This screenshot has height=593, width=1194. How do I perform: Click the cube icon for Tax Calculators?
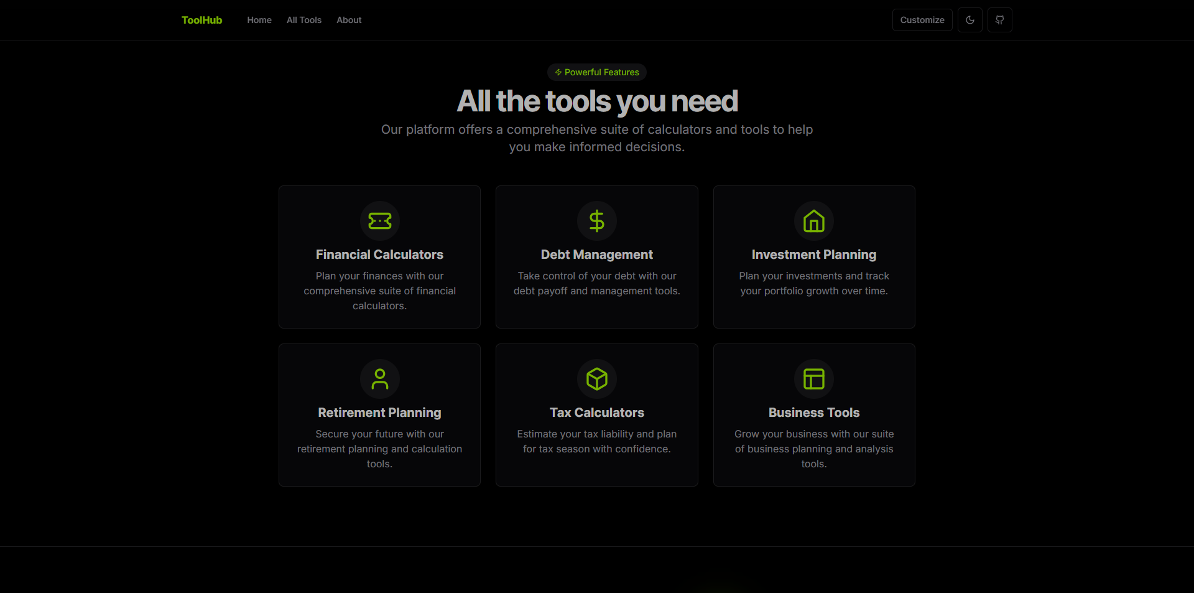(596, 379)
